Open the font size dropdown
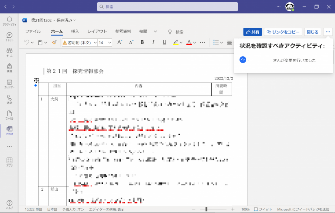The width and height of the screenshot is (335, 213). [x=109, y=43]
